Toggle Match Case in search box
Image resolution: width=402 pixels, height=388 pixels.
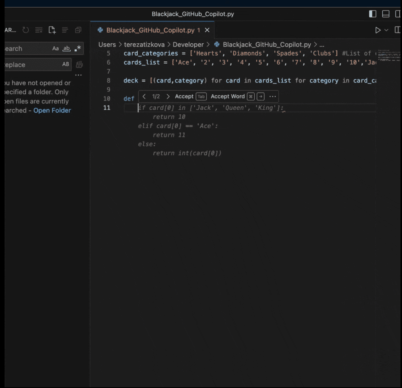pos(56,48)
